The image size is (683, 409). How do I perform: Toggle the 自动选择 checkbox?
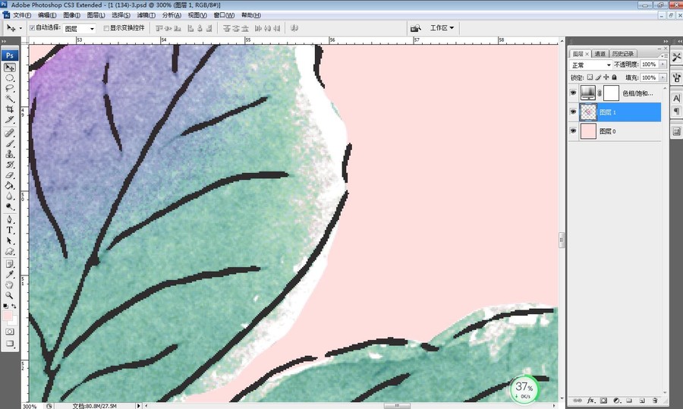[32, 28]
